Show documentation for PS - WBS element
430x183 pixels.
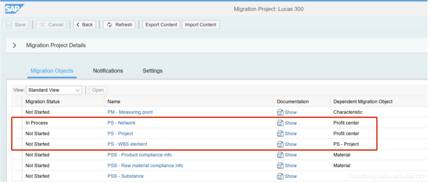tap(291, 144)
